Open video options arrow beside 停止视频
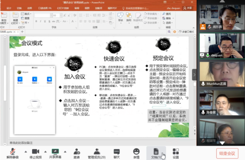 (x=45, y=152)
